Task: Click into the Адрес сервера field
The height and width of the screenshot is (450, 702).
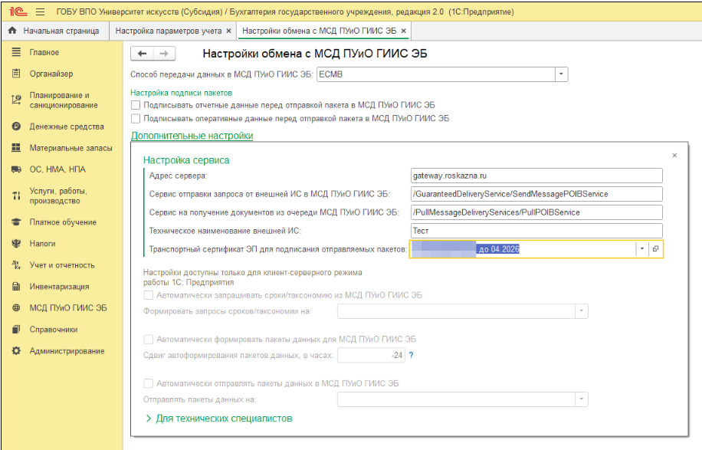Action: pyautogui.click(x=536, y=176)
